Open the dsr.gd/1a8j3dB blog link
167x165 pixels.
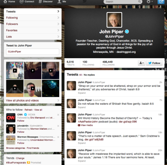(x=94, y=140)
